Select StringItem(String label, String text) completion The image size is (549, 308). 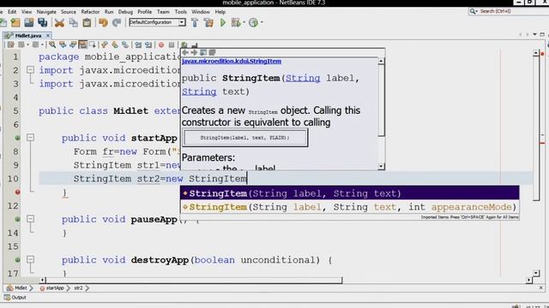coord(349,193)
